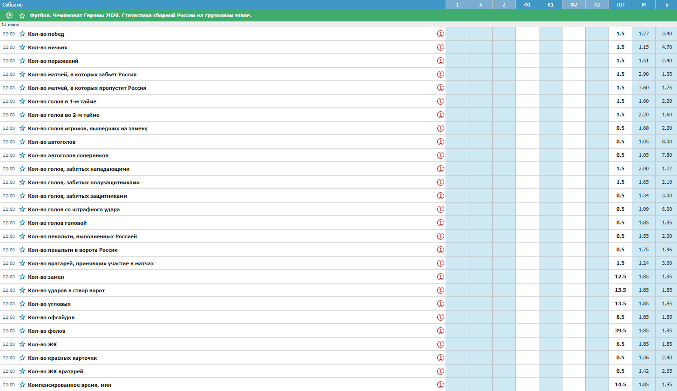This screenshot has height=391, width=677.
Task: Toggle the star on the Кол-во фолов row
Action: (x=22, y=331)
